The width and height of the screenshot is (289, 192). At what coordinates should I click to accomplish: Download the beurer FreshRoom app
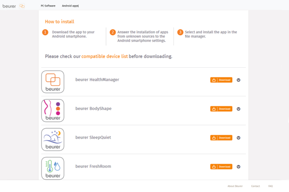[221, 166]
